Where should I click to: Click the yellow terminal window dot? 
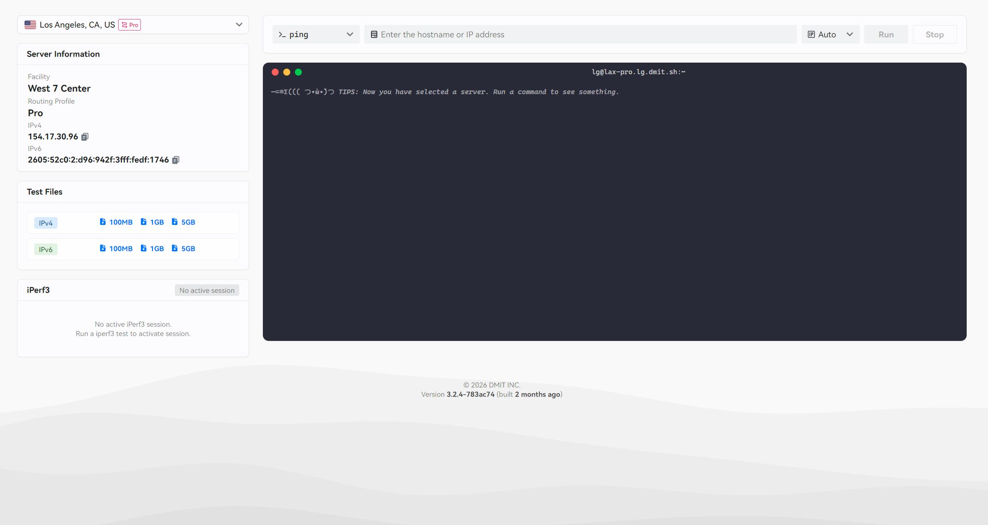tap(287, 72)
